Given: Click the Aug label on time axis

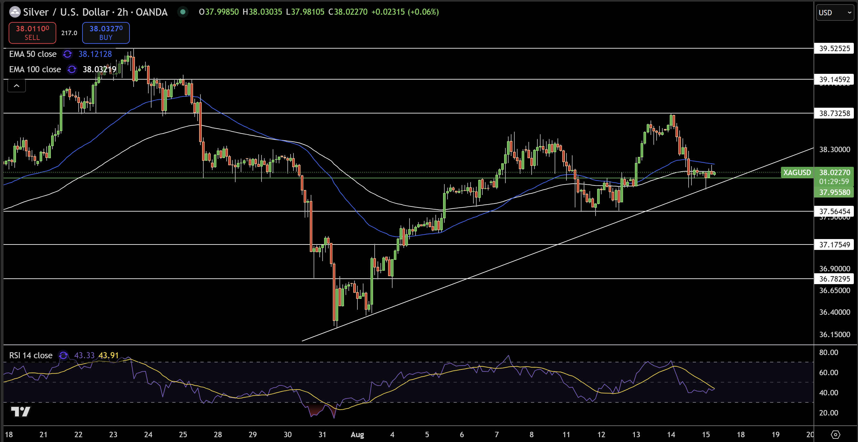Looking at the screenshot, I should pos(357,434).
